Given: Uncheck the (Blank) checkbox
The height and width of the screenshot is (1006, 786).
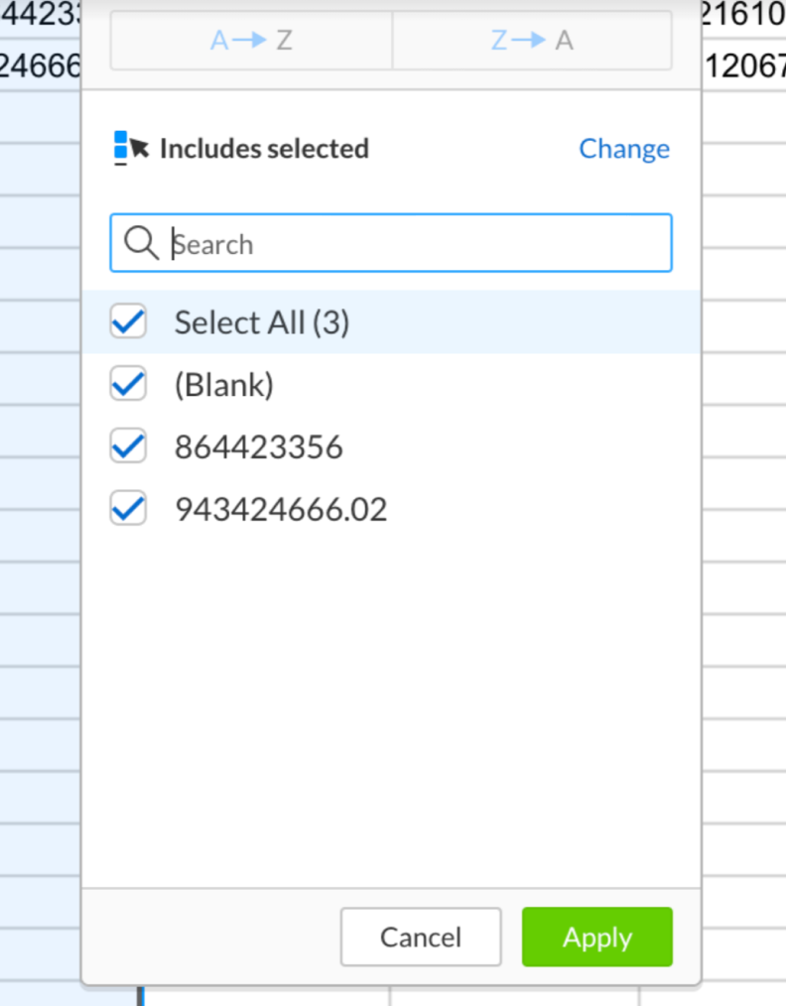Looking at the screenshot, I should tap(128, 384).
